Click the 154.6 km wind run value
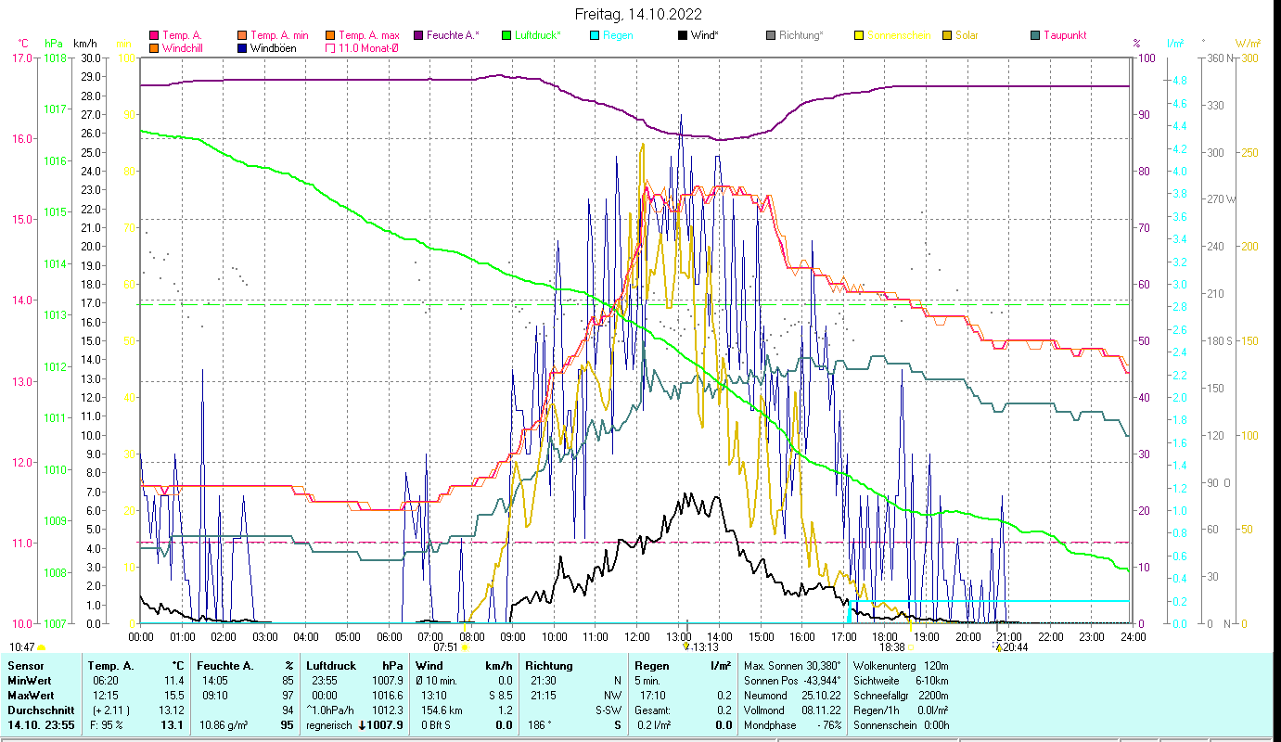Screen dimensions: 1281x742 [x=441, y=710]
